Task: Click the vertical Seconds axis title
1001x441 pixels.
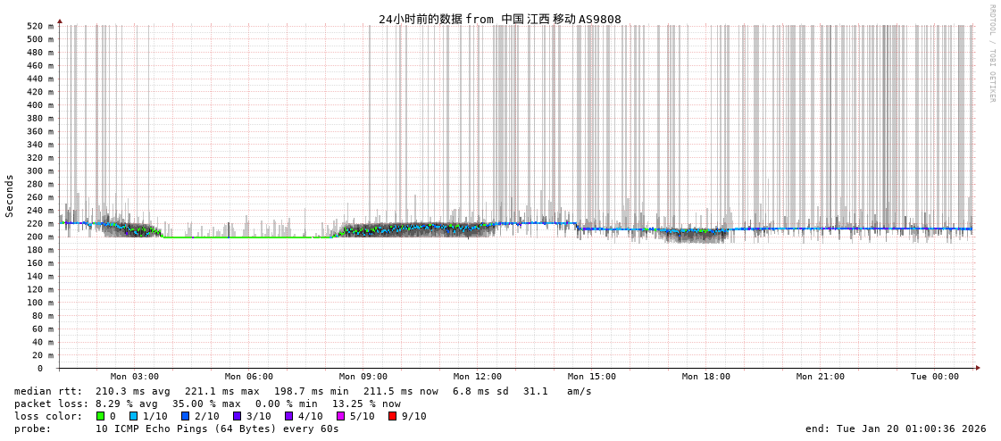Action: (10, 196)
